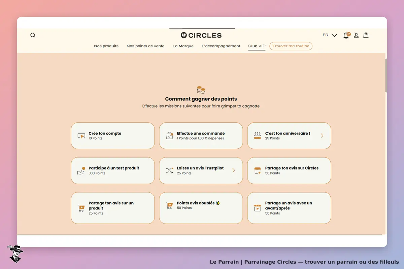Open the search magnifier icon

point(33,35)
